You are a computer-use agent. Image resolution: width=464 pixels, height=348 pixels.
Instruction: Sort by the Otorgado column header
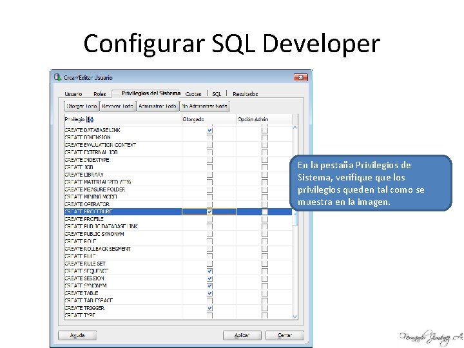click(x=209, y=120)
